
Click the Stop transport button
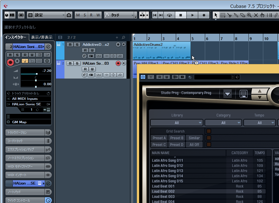(181, 15)
